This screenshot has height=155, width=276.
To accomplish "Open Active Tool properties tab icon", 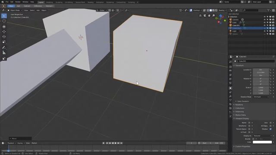I will (x=230, y=62).
